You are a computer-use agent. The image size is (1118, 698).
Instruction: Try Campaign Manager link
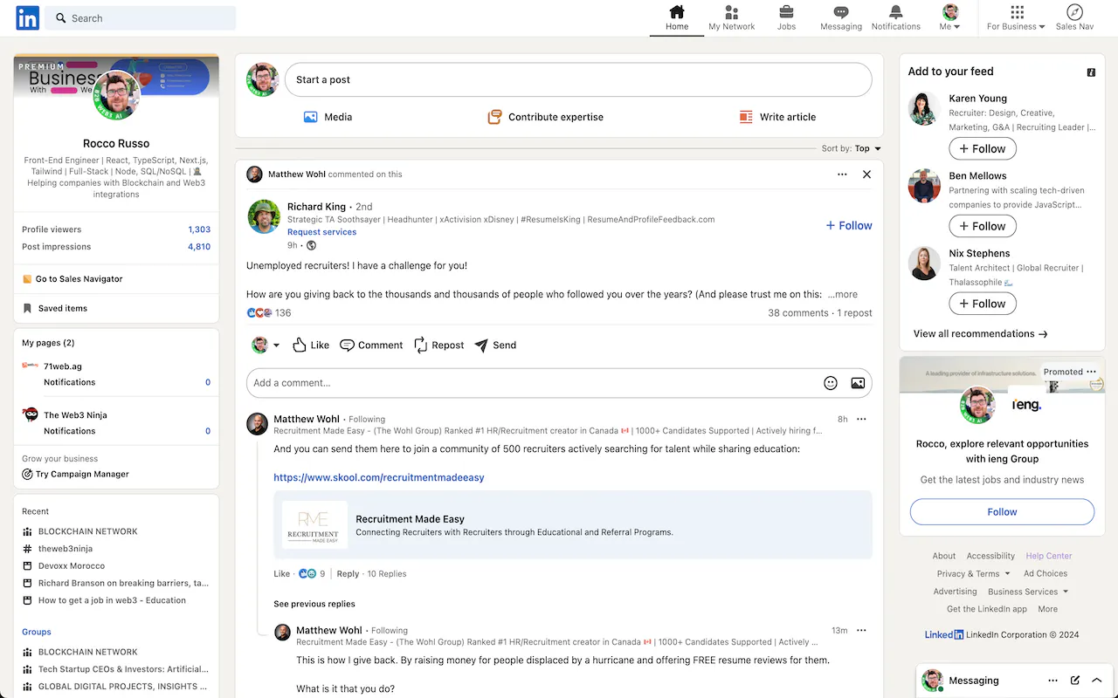[75, 475]
